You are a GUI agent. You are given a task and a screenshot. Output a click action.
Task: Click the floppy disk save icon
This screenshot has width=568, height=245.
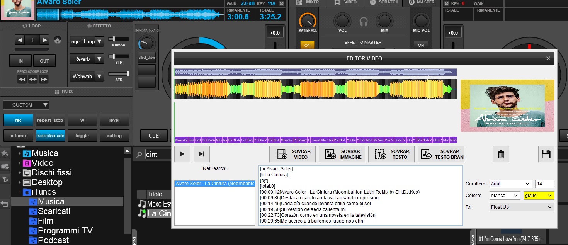click(546, 154)
